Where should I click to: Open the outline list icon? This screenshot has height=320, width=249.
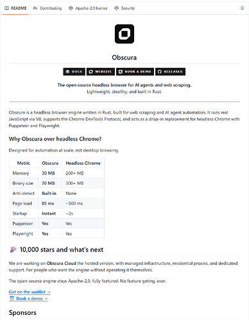pyautogui.click(x=242, y=8)
